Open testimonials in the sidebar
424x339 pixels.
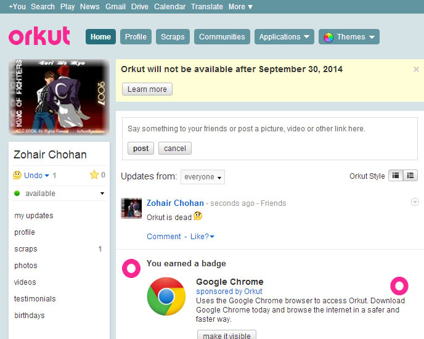35,299
